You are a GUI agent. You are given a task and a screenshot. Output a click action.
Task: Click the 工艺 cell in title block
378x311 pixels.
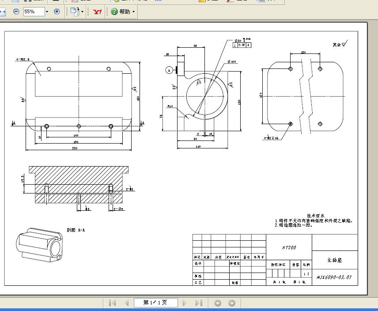(198, 282)
